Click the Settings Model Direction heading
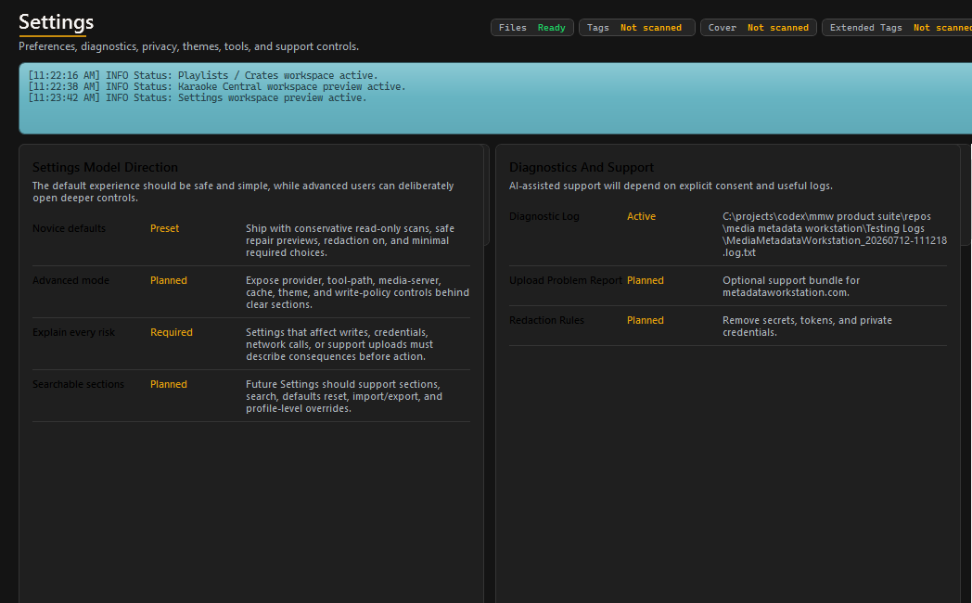The height and width of the screenshot is (603, 972). (x=105, y=167)
